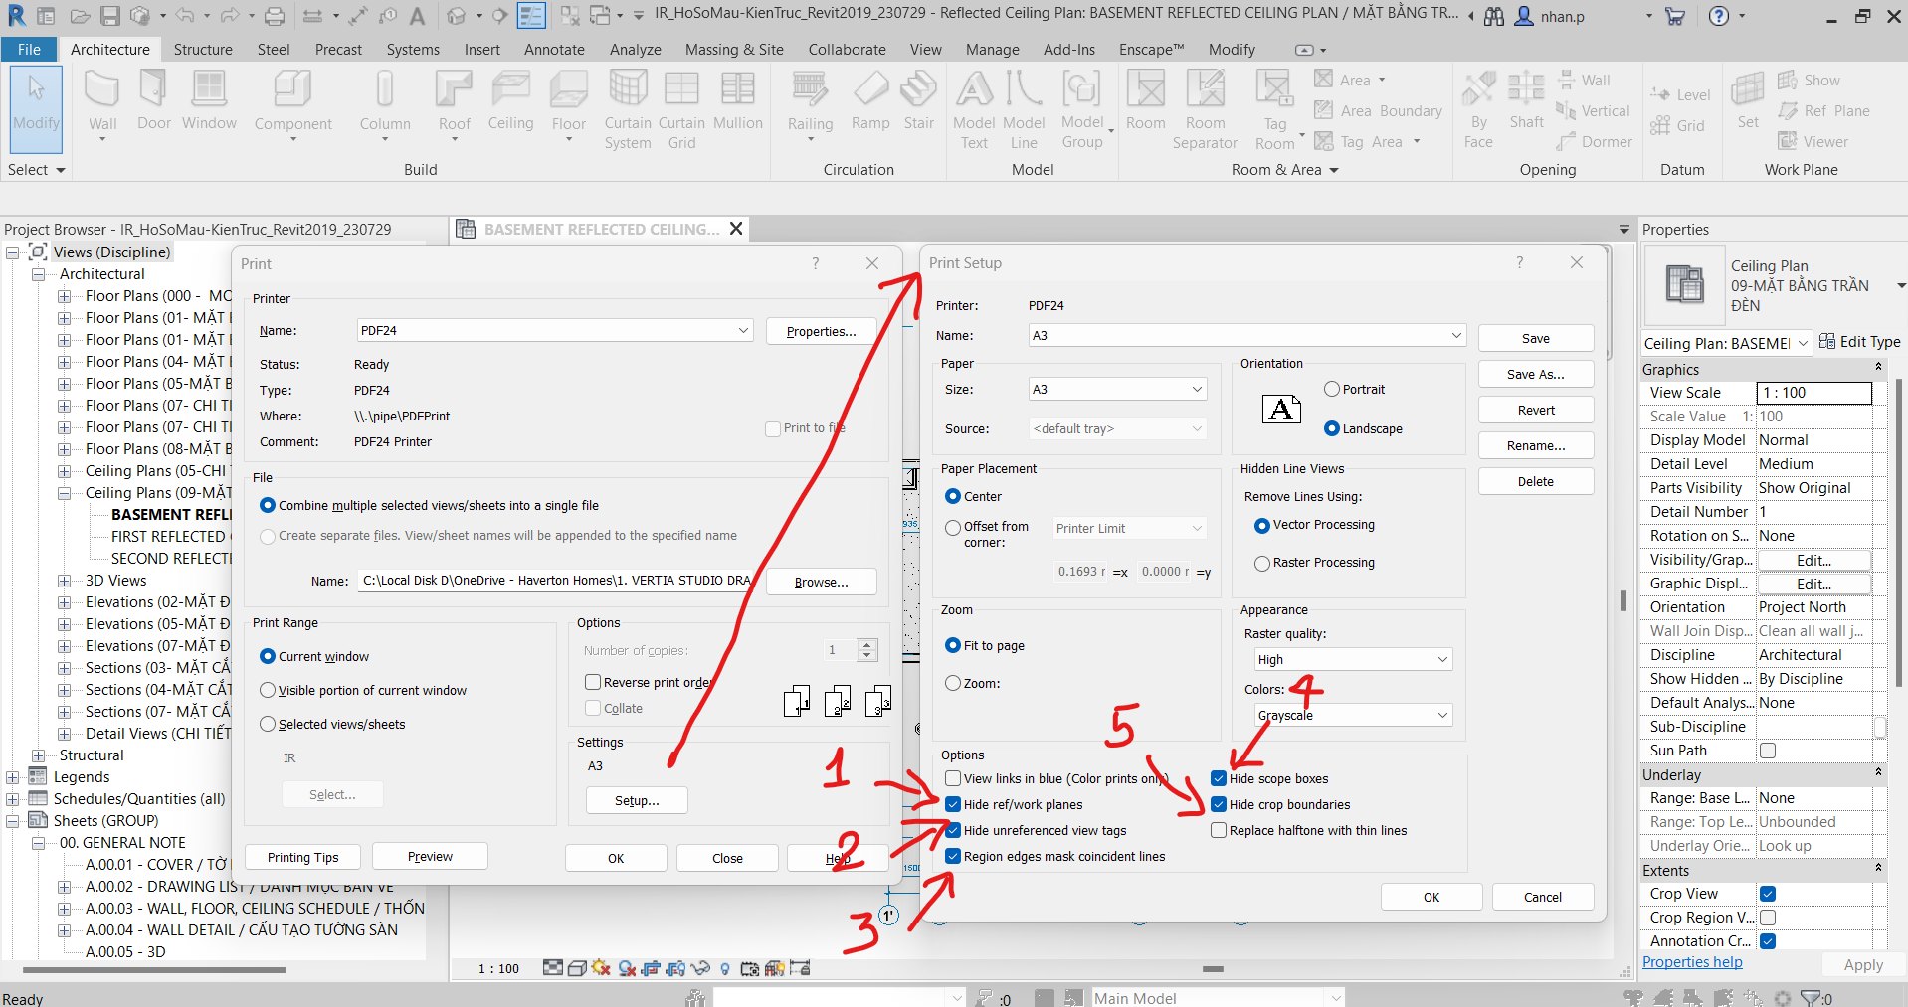Open the Properties help link
1908x1007 pixels.
pos(1692,962)
